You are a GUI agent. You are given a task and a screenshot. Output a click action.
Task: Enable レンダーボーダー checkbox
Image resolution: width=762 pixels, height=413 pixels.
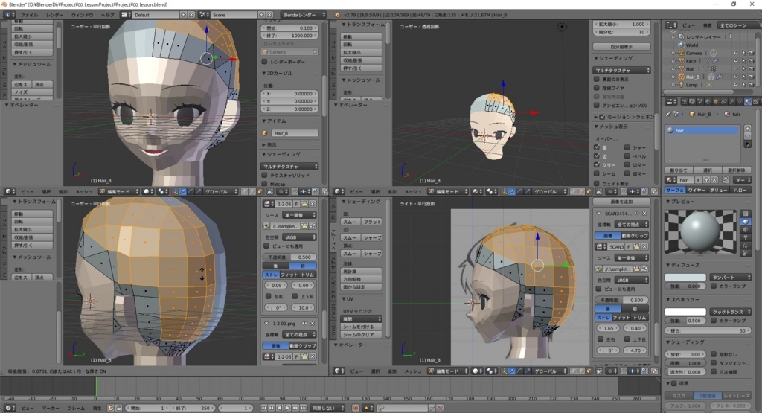point(264,62)
